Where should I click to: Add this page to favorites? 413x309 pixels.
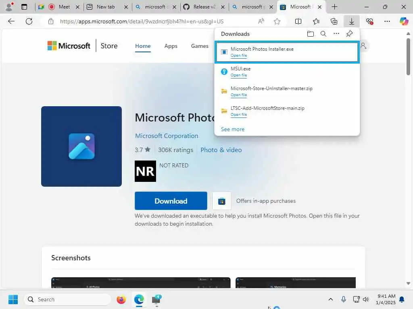[x=277, y=21]
